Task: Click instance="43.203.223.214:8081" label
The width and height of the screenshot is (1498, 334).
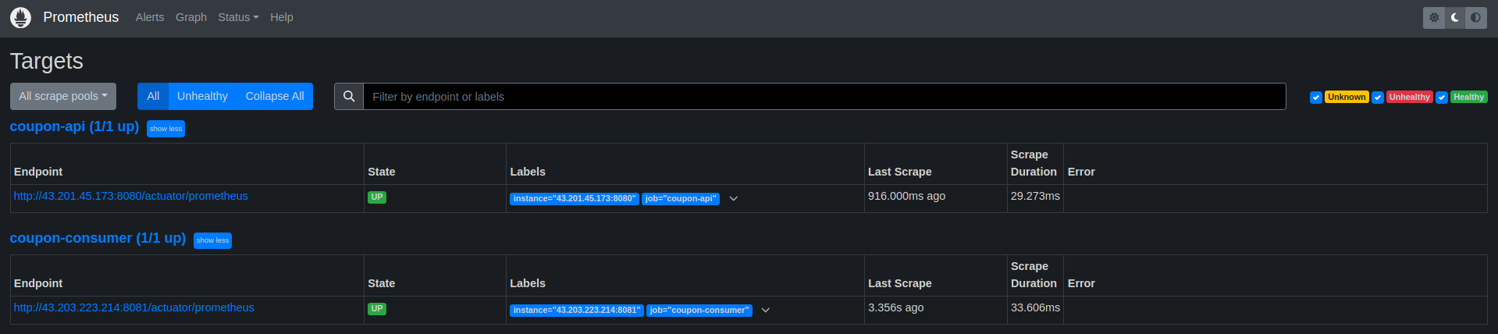Action: (x=577, y=311)
